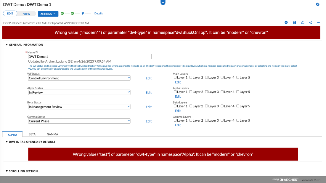Click Edit next to Beta Status
Screen dimensions: 326x183
149,107
